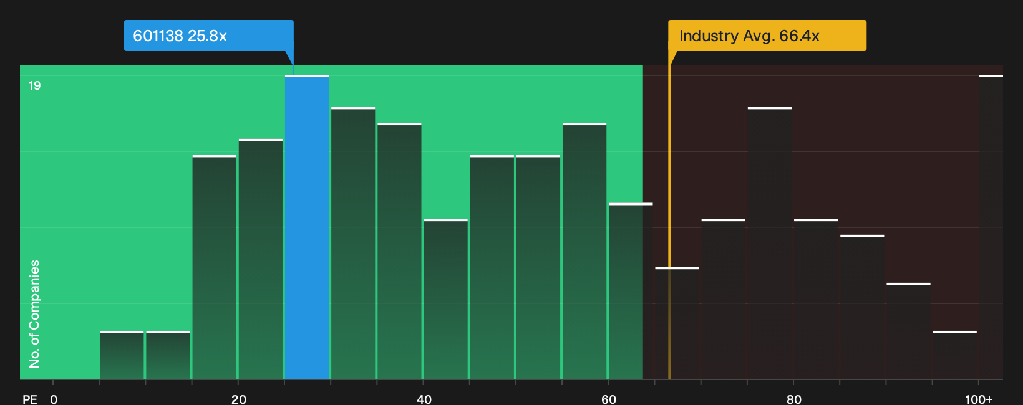Select the bar at PE 45-50
Viewport: 1023px width, 405px height.
(492, 267)
